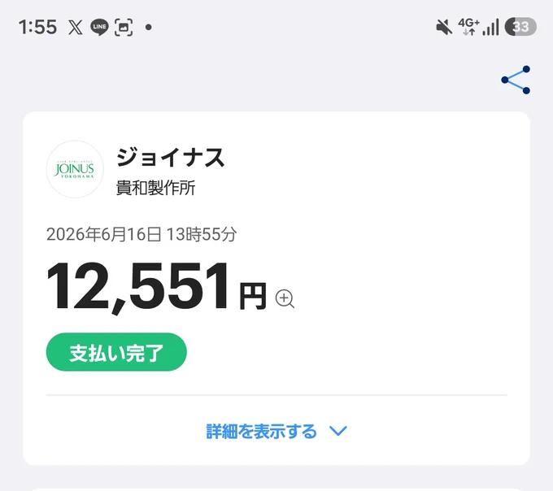Tap the share icon

[516, 80]
